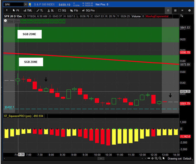The height and width of the screenshot is (164, 196).
Task: Open the SPX symbol dropdown arrow
Action: (26, 4)
